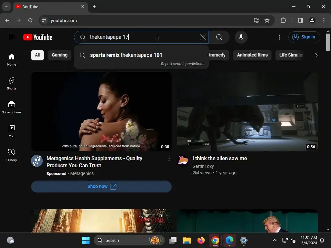Reload the youtube.com page

(x=30, y=20)
